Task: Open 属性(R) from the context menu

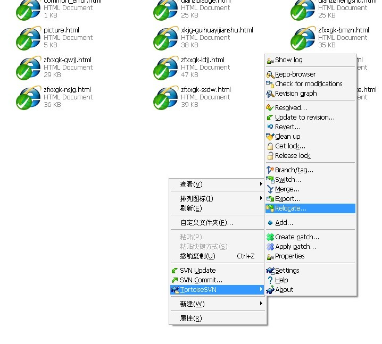Action: pyautogui.click(x=217, y=318)
